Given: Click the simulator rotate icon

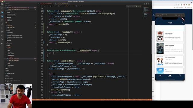Looking at the screenshot, I should coord(182,15).
